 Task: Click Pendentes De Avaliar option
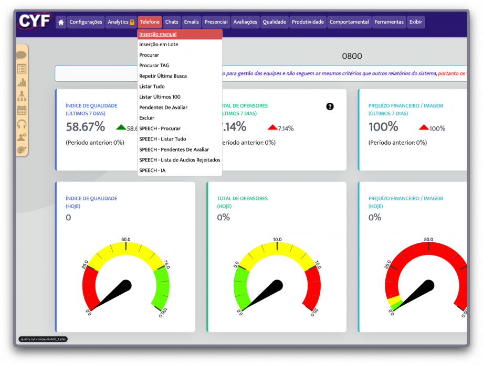pyautogui.click(x=163, y=108)
